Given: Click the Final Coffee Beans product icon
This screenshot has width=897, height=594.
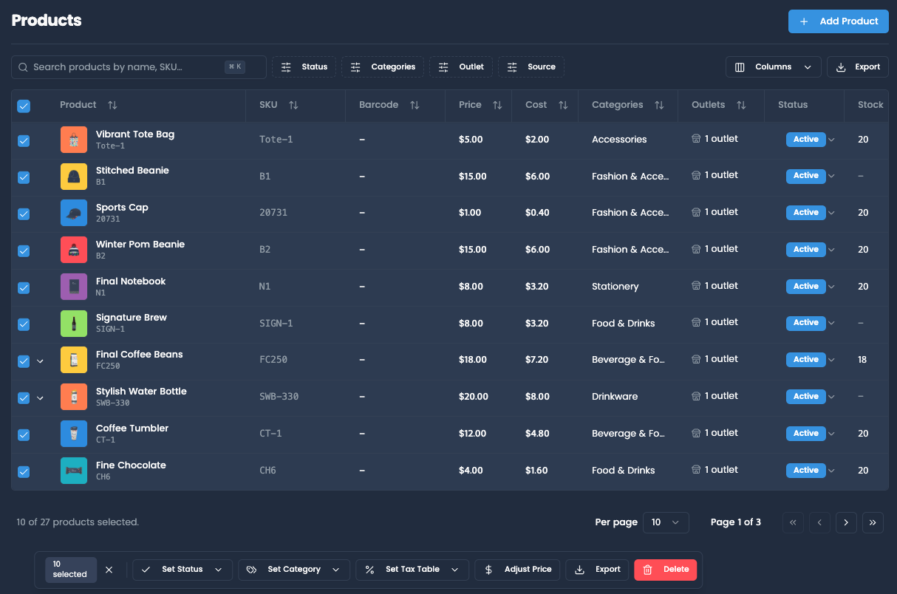Looking at the screenshot, I should (74, 360).
